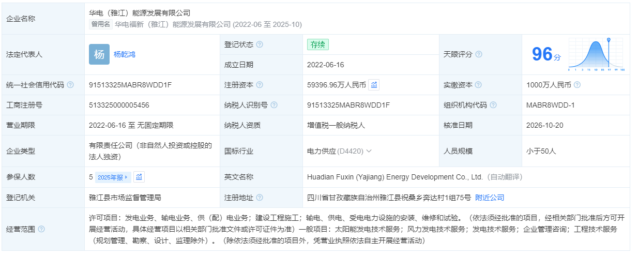Open 附近公司 link
The width and height of the screenshot is (638, 256).
490,198
